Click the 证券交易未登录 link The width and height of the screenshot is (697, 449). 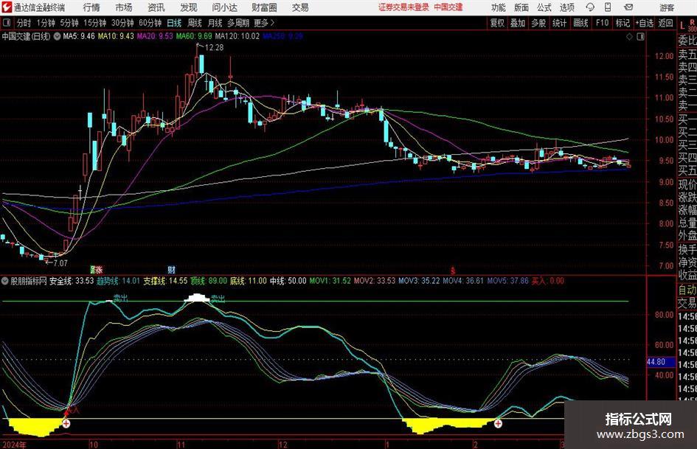pyautogui.click(x=403, y=7)
